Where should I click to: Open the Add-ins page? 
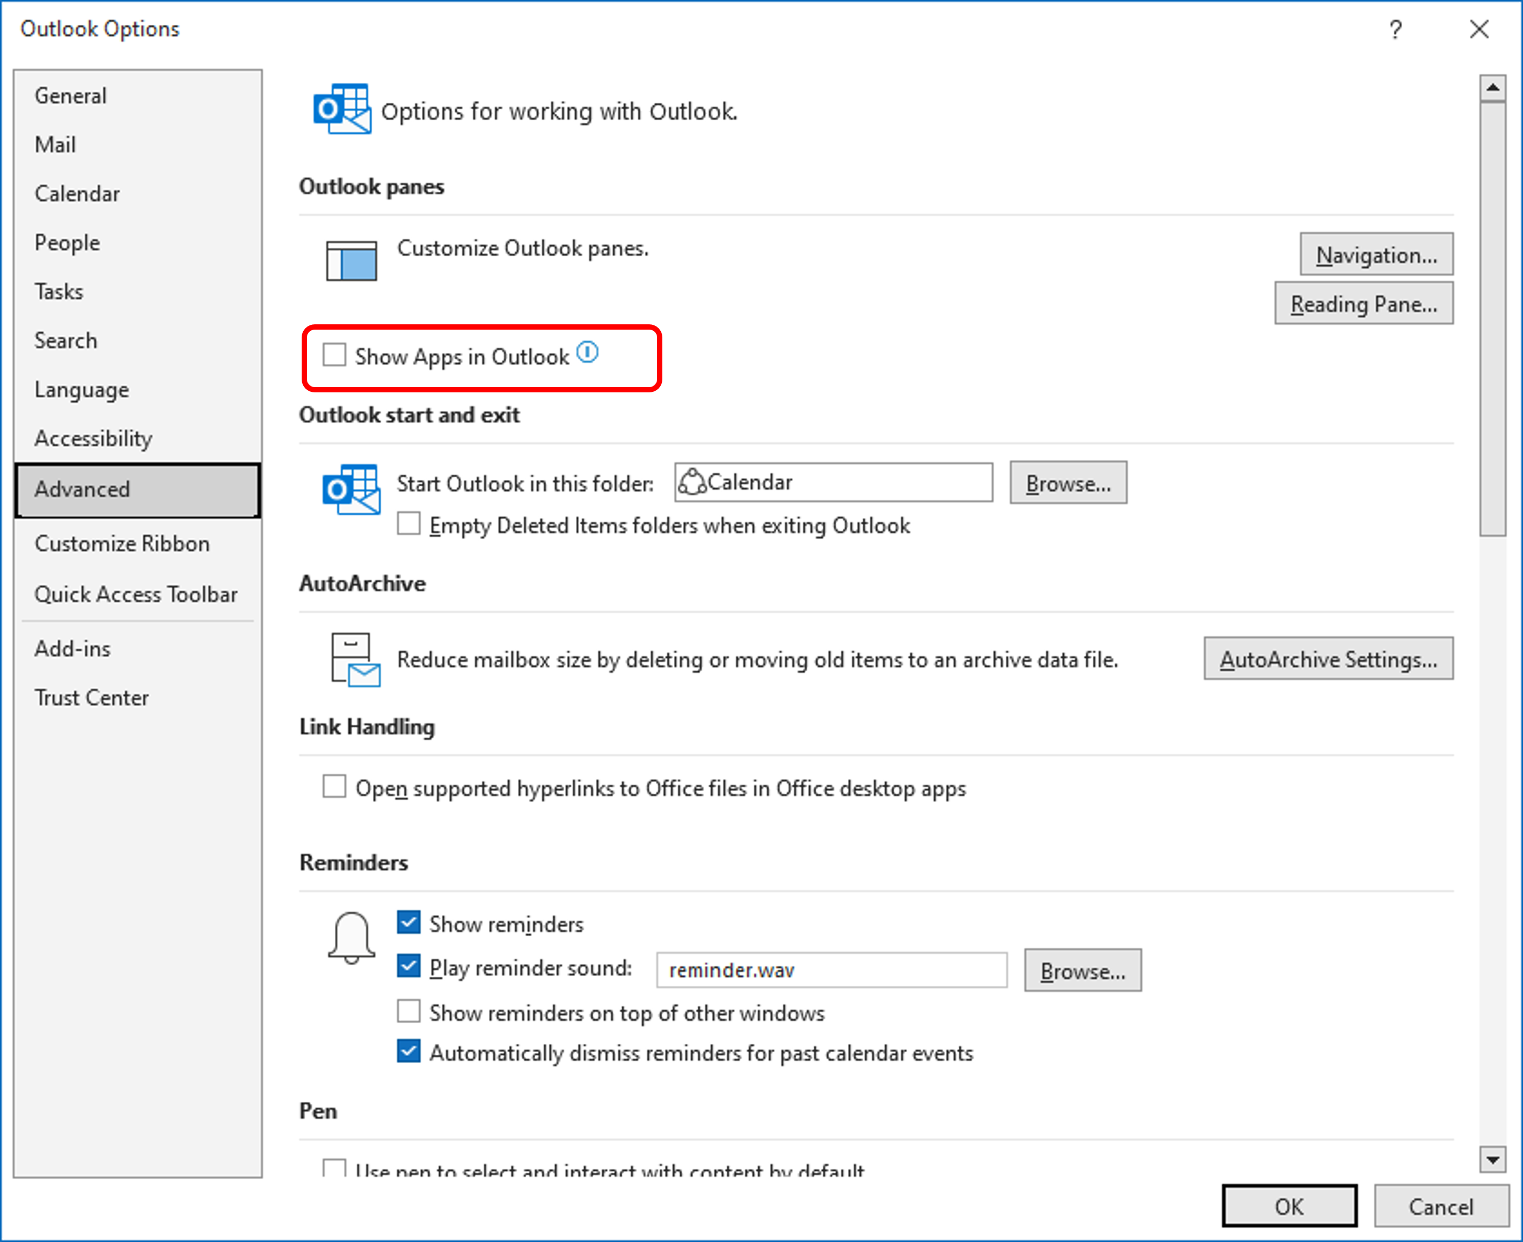137,649
